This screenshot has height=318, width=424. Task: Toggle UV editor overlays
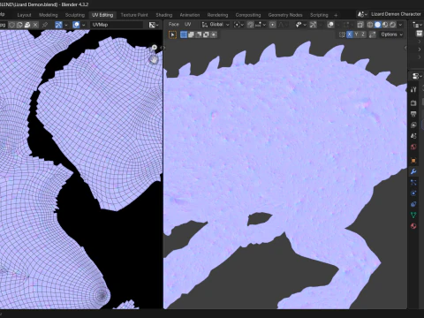pos(76,25)
